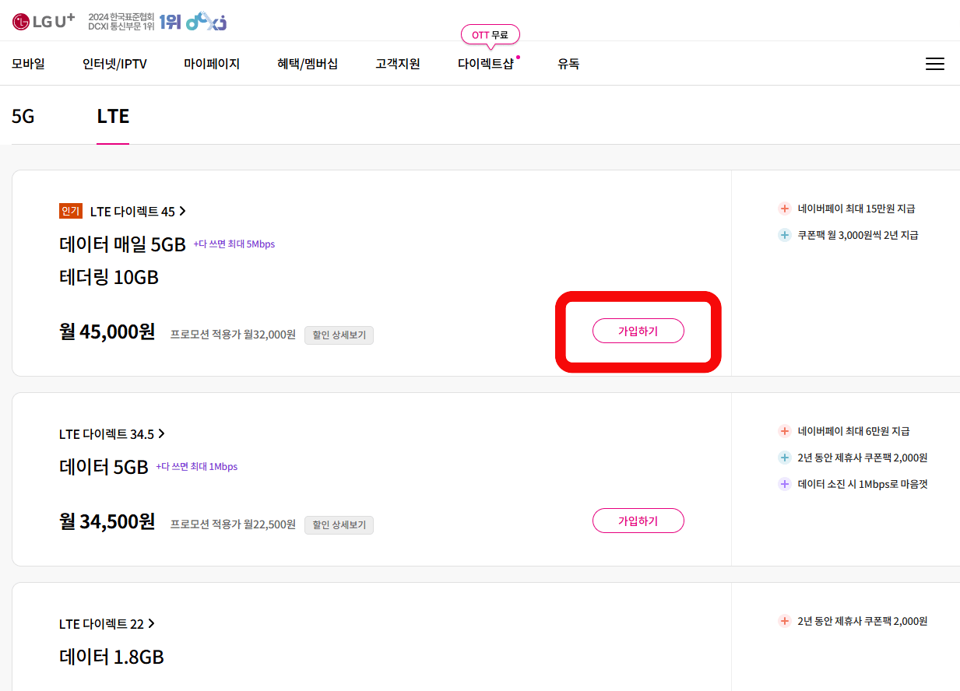Open the 모바일 menu

pos(28,64)
